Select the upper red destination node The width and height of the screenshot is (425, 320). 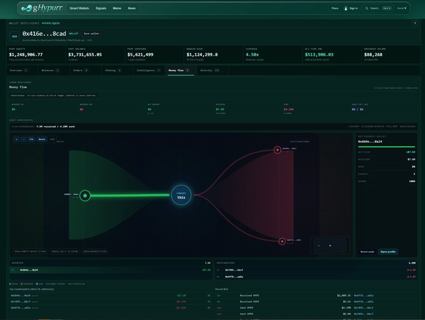[x=277, y=150]
